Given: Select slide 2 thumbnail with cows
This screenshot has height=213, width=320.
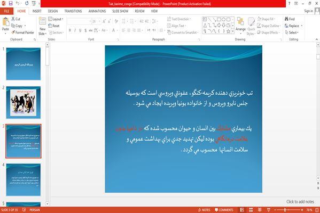Looking at the screenshot, I should [24, 103].
